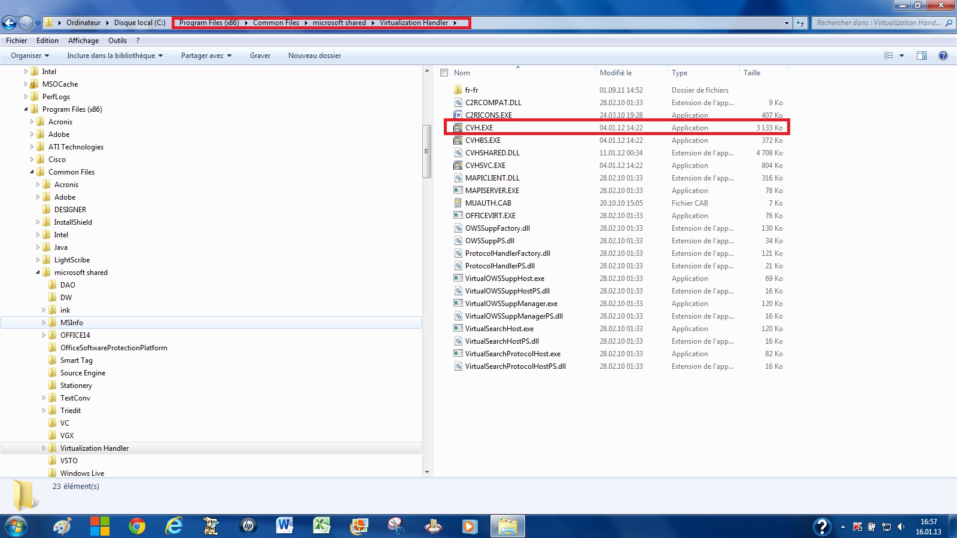Sort by the Modifié le column
The image size is (957, 538).
coord(615,73)
